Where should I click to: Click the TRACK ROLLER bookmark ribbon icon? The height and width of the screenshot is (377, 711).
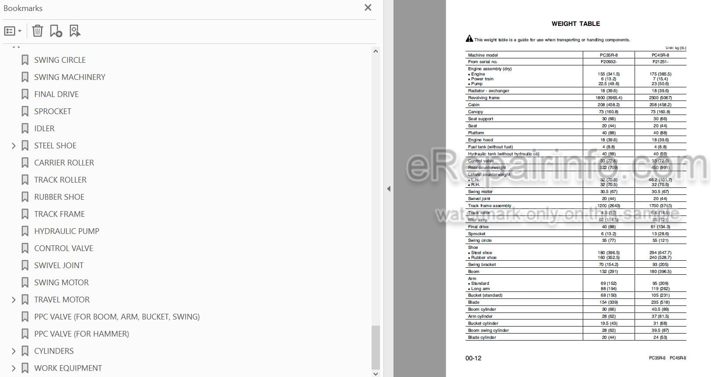click(25, 180)
